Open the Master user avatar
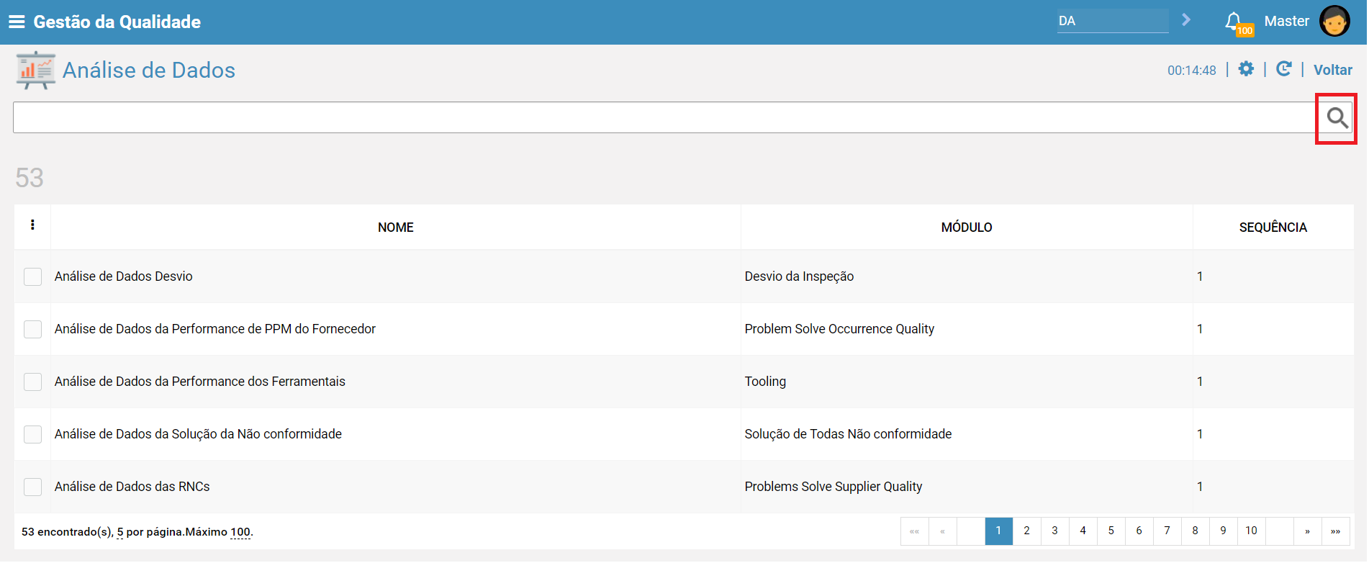The width and height of the screenshot is (1369, 563). 1334,21
